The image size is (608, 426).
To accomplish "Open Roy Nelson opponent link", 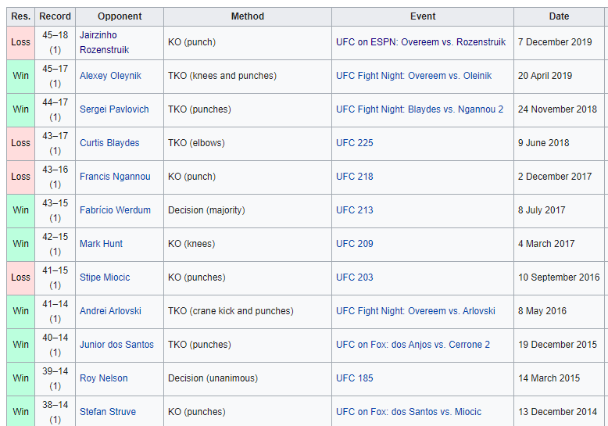I will 103,378.
